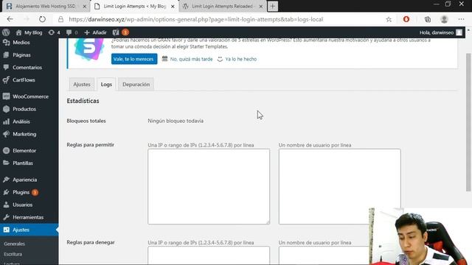Switch to the Logs tab
This screenshot has width=472, height=265.
pyautogui.click(x=106, y=85)
